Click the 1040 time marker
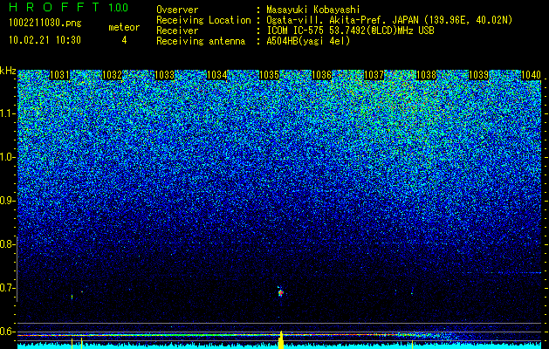Image resolution: width=549 pixels, height=349 pixels. (x=531, y=75)
